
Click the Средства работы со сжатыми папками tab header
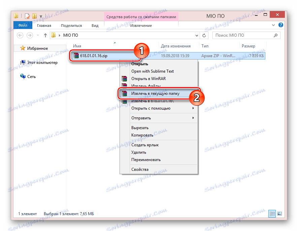[141, 17]
